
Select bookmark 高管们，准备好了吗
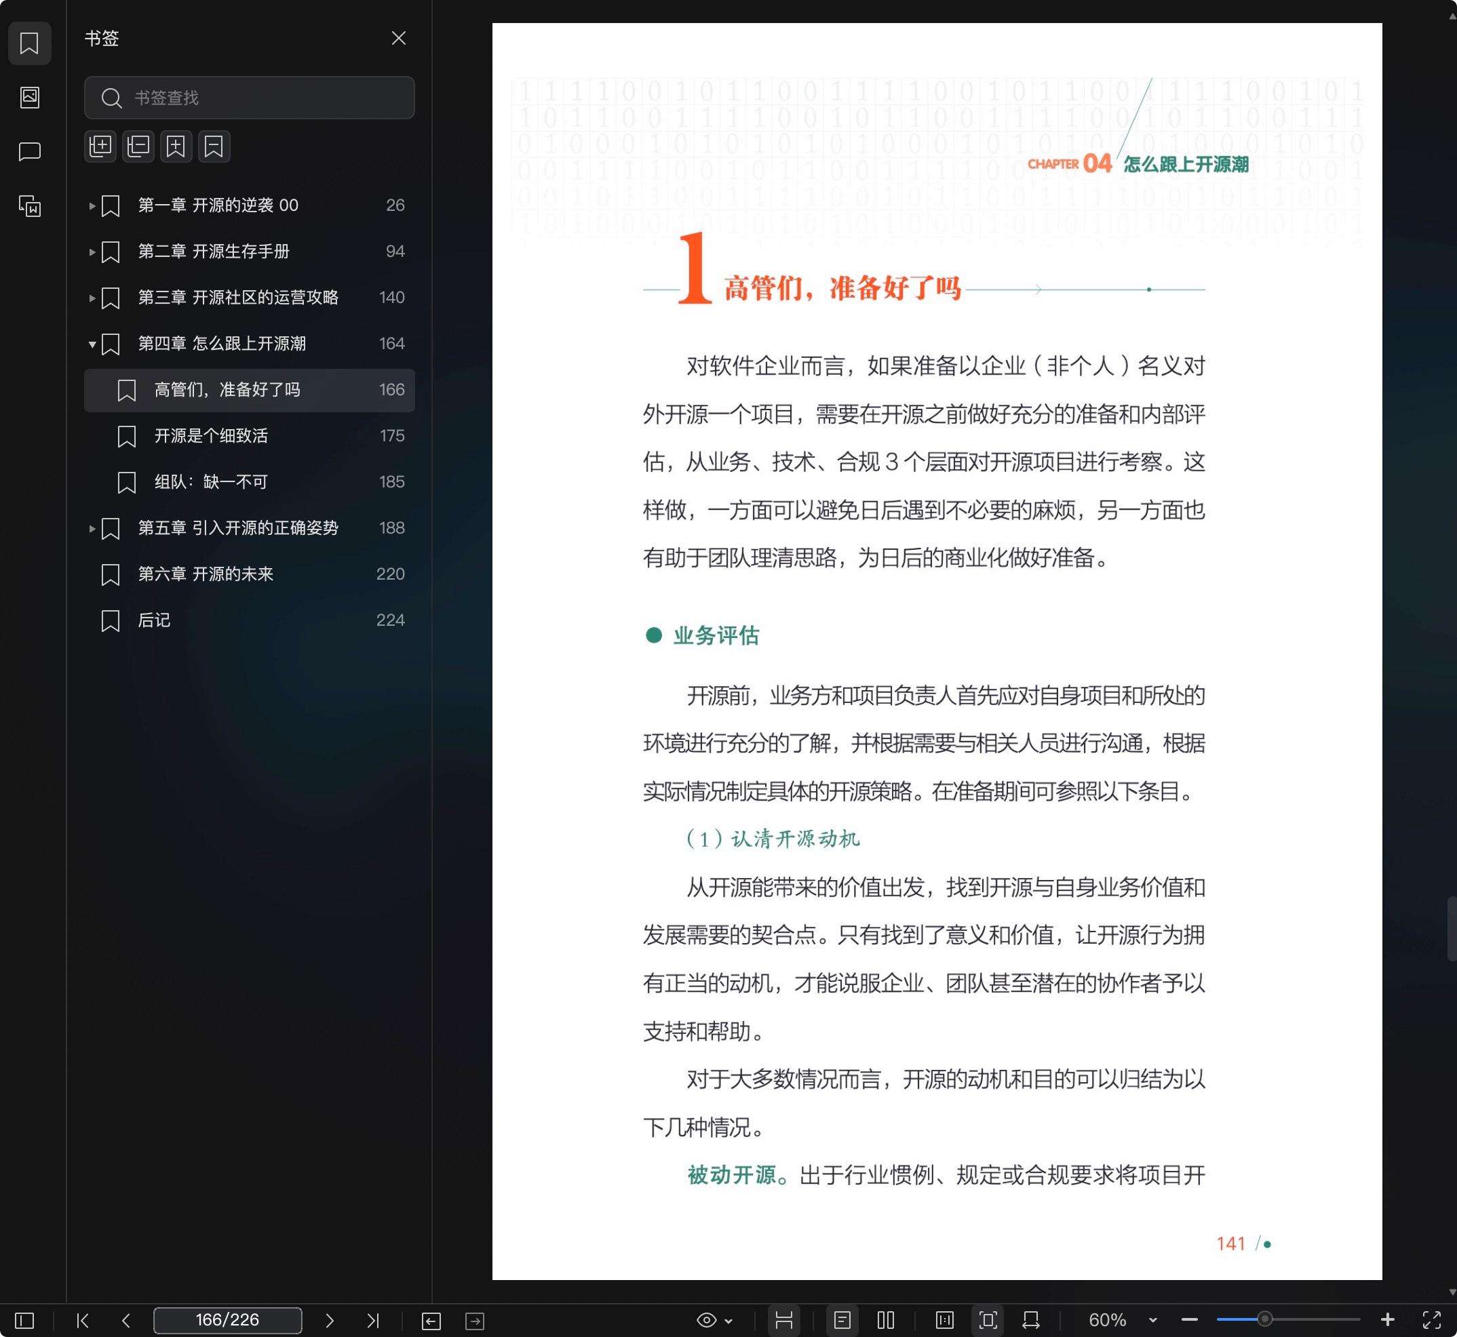tap(249, 391)
